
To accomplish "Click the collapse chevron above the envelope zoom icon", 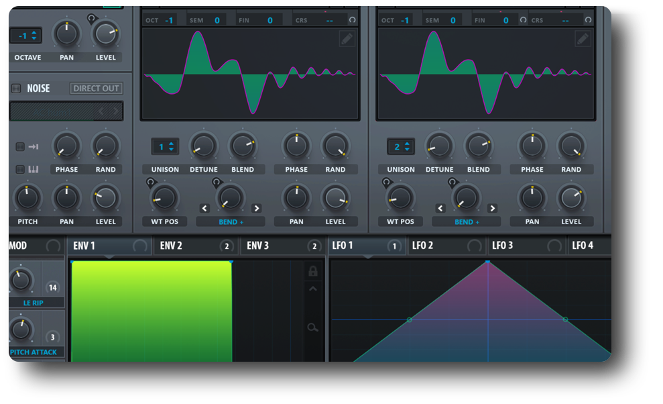I will 311,289.
